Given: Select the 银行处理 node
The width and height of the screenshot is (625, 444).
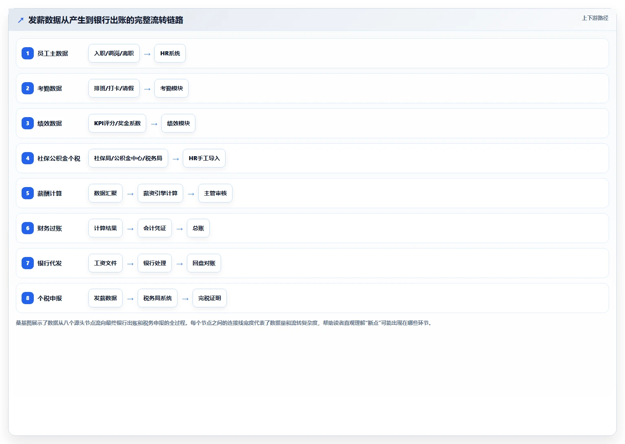Looking at the screenshot, I should [155, 263].
